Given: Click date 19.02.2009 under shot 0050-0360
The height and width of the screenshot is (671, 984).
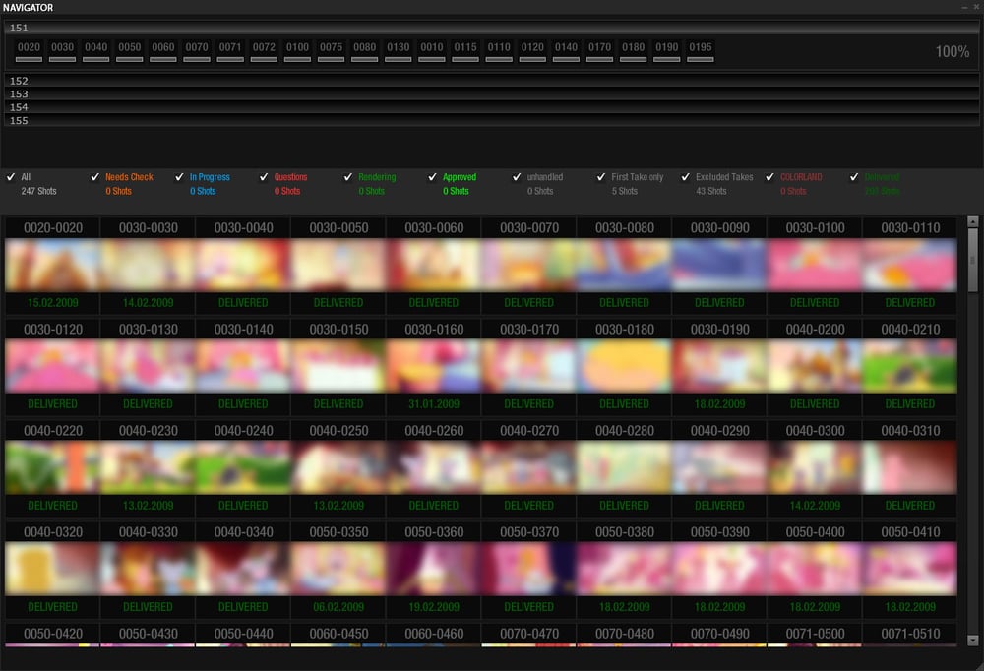Looking at the screenshot, I should click(x=434, y=607).
